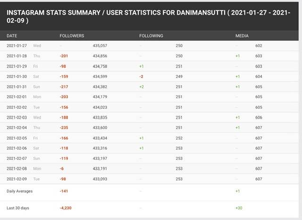This screenshot has width=302, height=220.
Task: Select media count 604
Action: tap(259, 77)
